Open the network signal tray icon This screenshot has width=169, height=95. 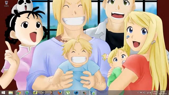click(147, 93)
